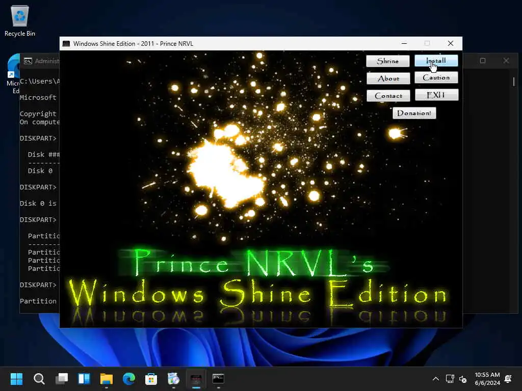Open File Explorer from the taskbar
This screenshot has width=522, height=391.
click(107, 379)
